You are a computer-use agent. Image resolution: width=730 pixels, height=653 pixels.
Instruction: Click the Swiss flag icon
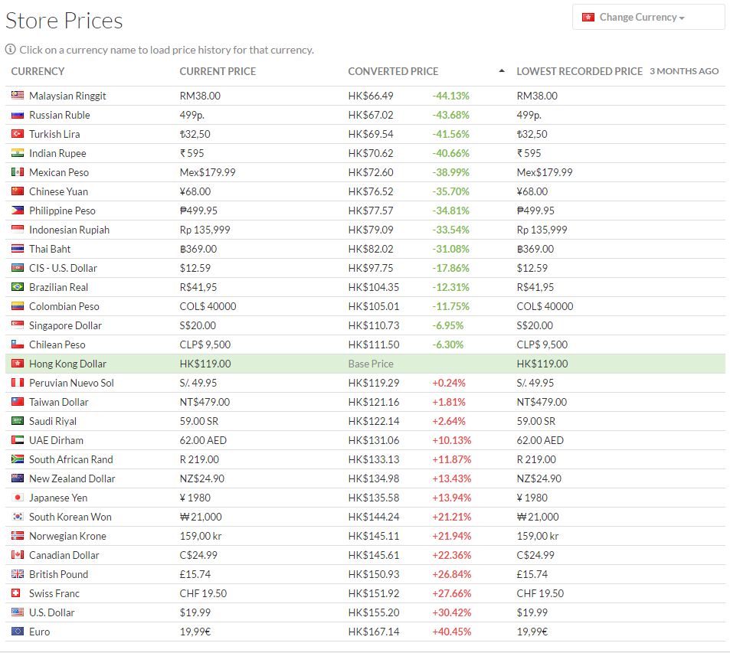pos(18,593)
